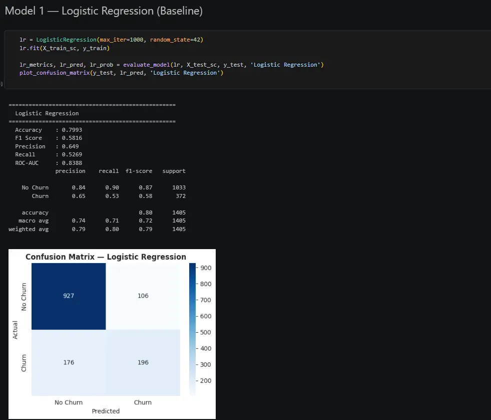Select the 'Precision : 0.649' output line
This screenshot has height=420, width=491.
(47, 146)
